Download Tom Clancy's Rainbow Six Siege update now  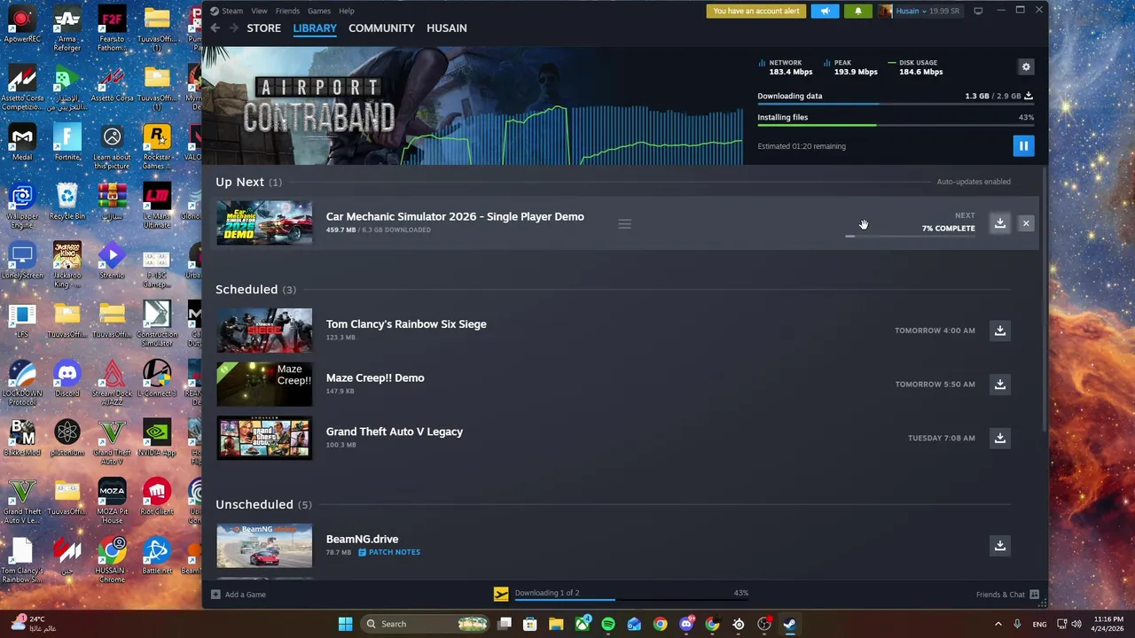click(999, 331)
